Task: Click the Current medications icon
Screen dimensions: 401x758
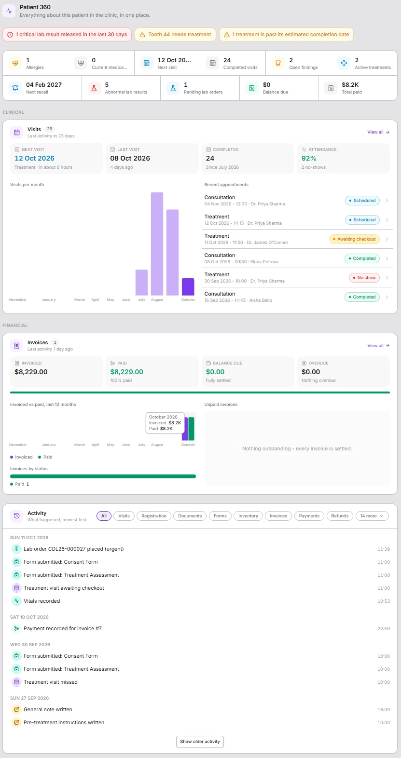Action: pyautogui.click(x=81, y=63)
